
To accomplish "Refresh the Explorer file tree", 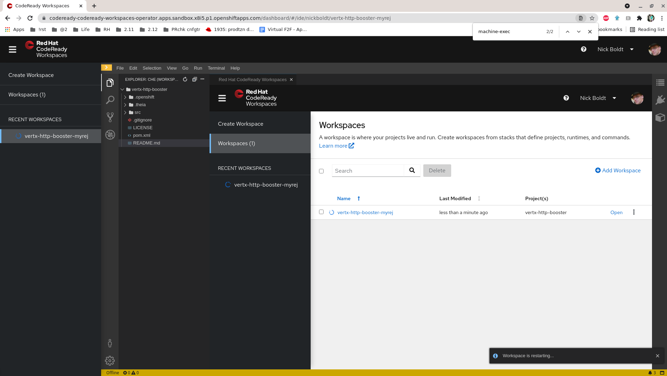I will pos(185,79).
